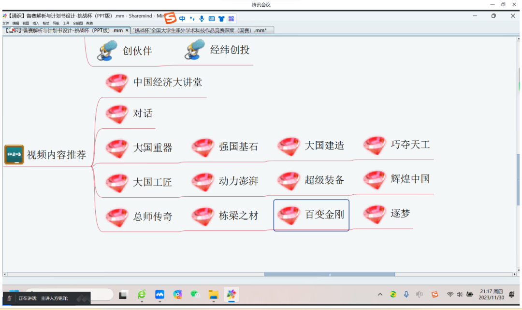This screenshot has width=522, height=310.
Task: Click the ruby icon beside 中国经济大讲堂
Action: pyautogui.click(x=117, y=83)
